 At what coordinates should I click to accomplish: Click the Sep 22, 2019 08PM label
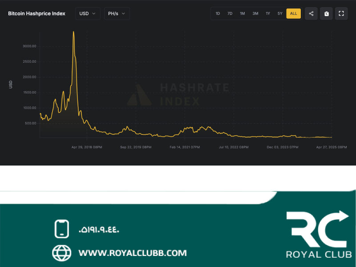[x=136, y=147]
